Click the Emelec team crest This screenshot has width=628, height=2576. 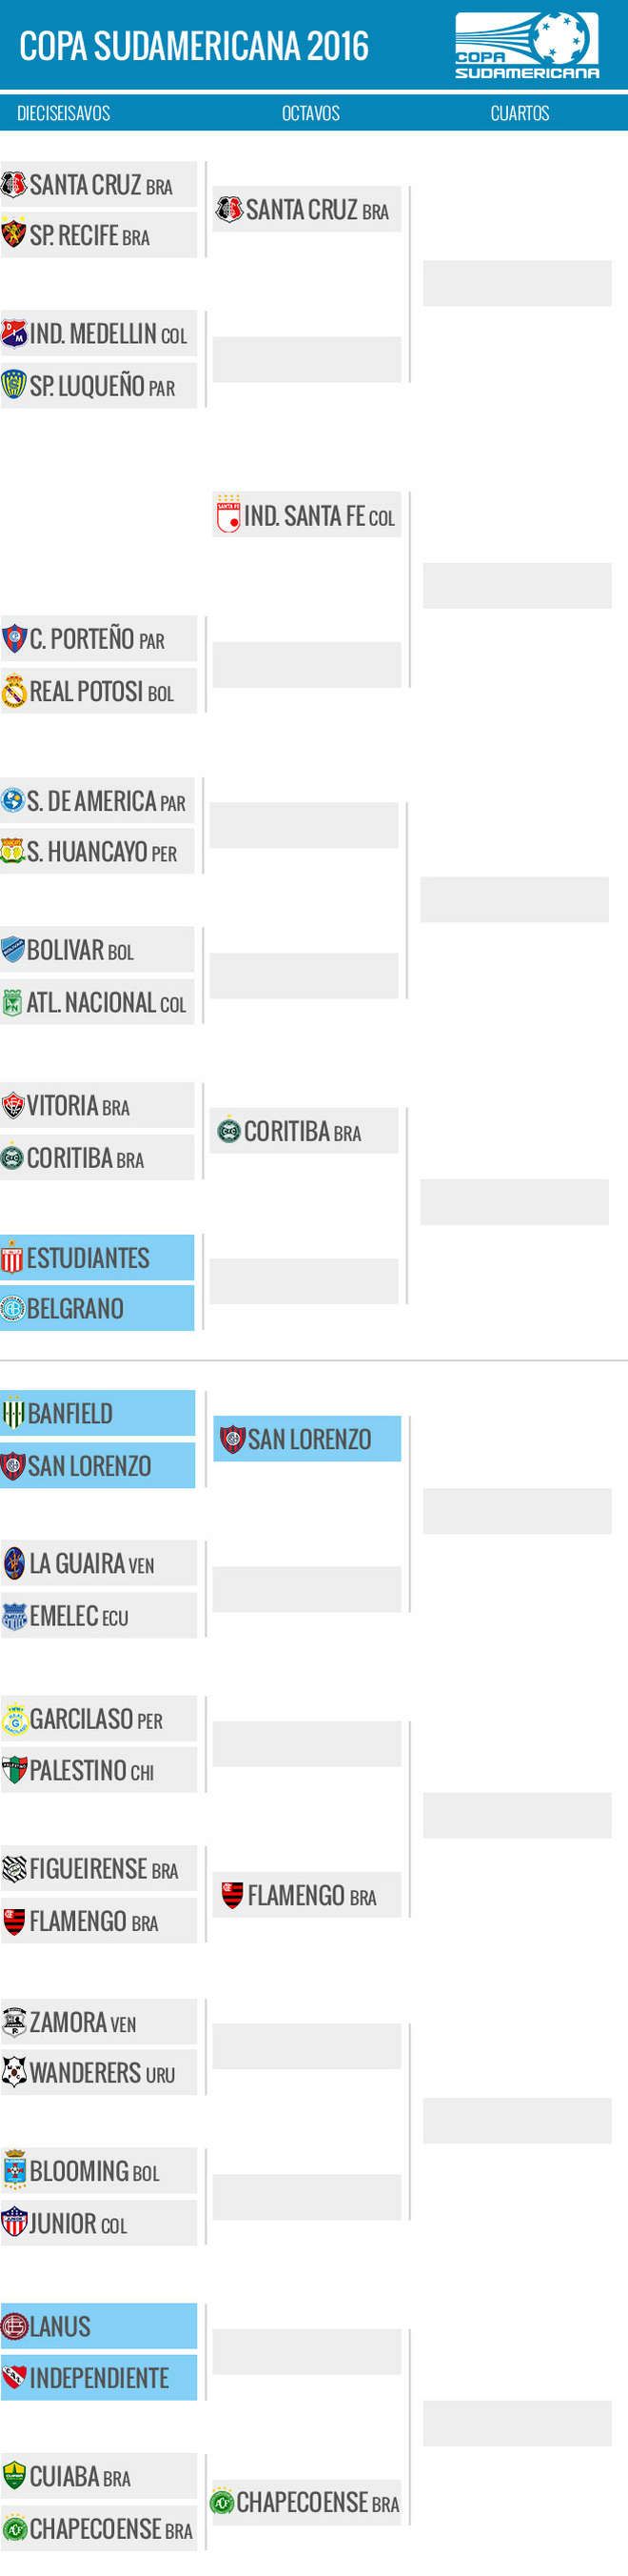14,1616
